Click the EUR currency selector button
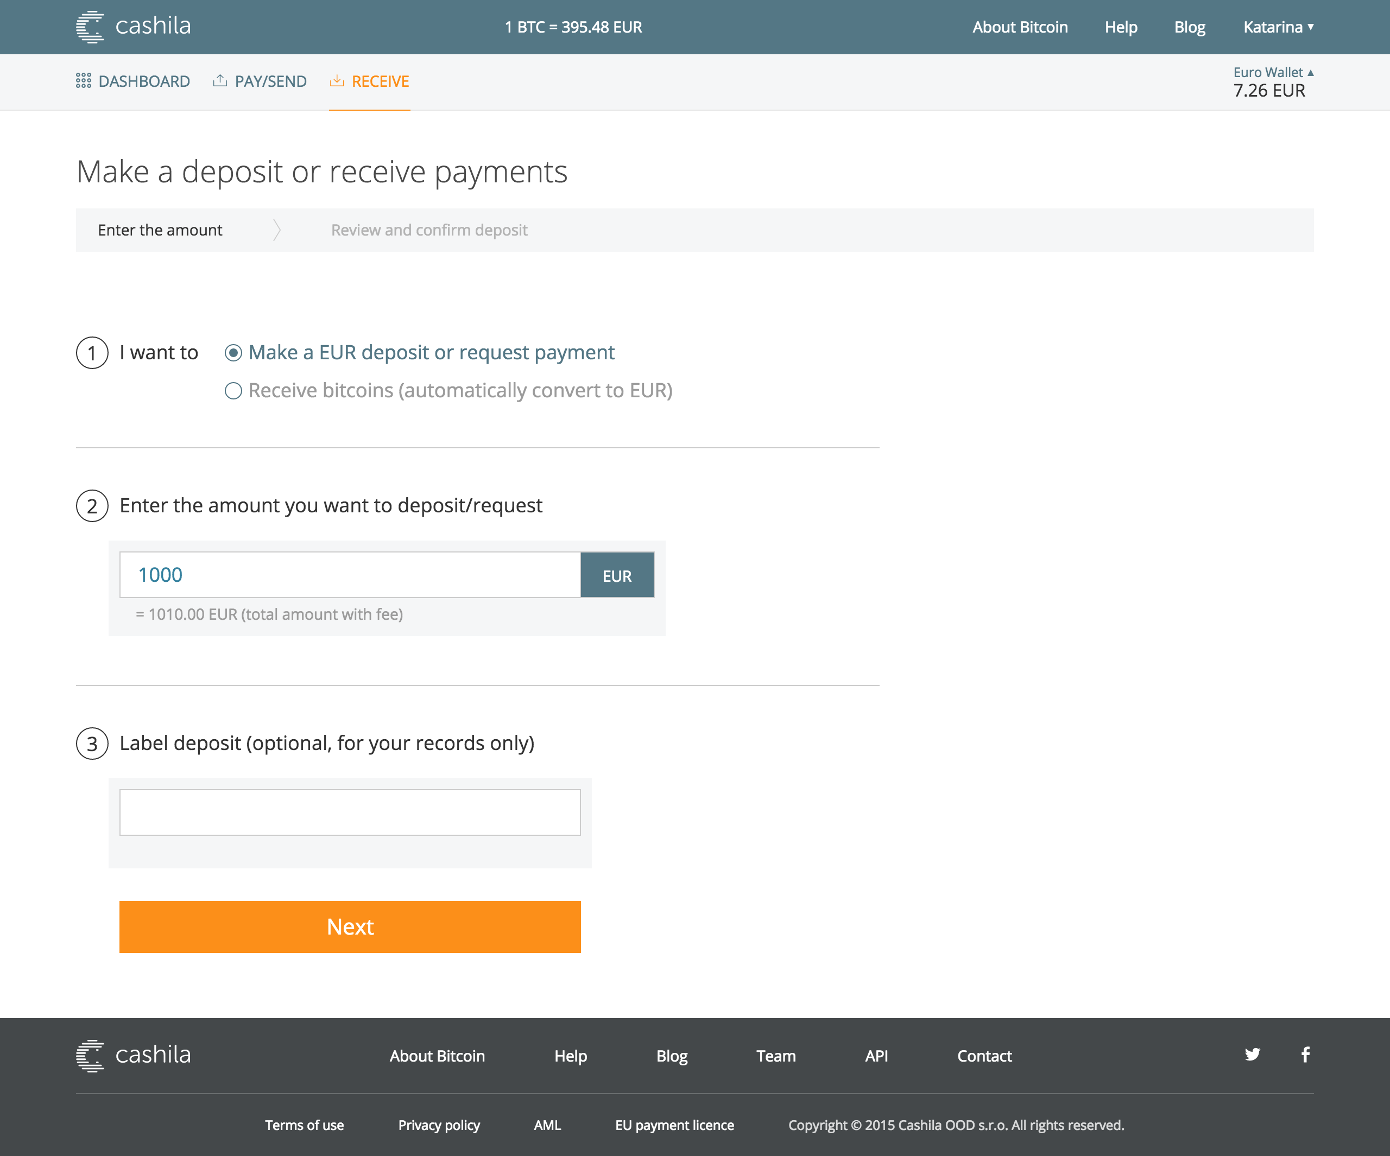Image resolution: width=1390 pixels, height=1156 pixels. (x=617, y=575)
